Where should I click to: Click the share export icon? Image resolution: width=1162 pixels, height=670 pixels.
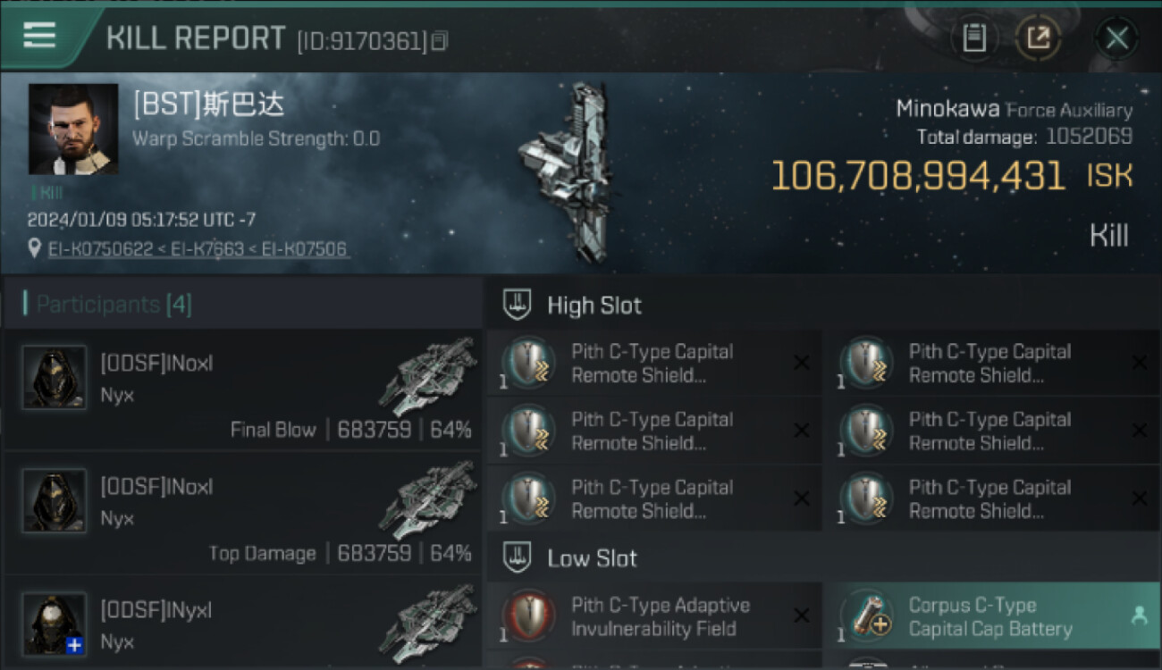tap(1038, 38)
